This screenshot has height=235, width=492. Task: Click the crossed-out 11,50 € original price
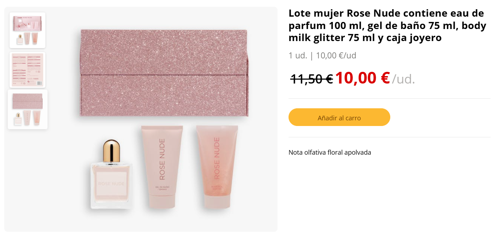pyautogui.click(x=312, y=79)
